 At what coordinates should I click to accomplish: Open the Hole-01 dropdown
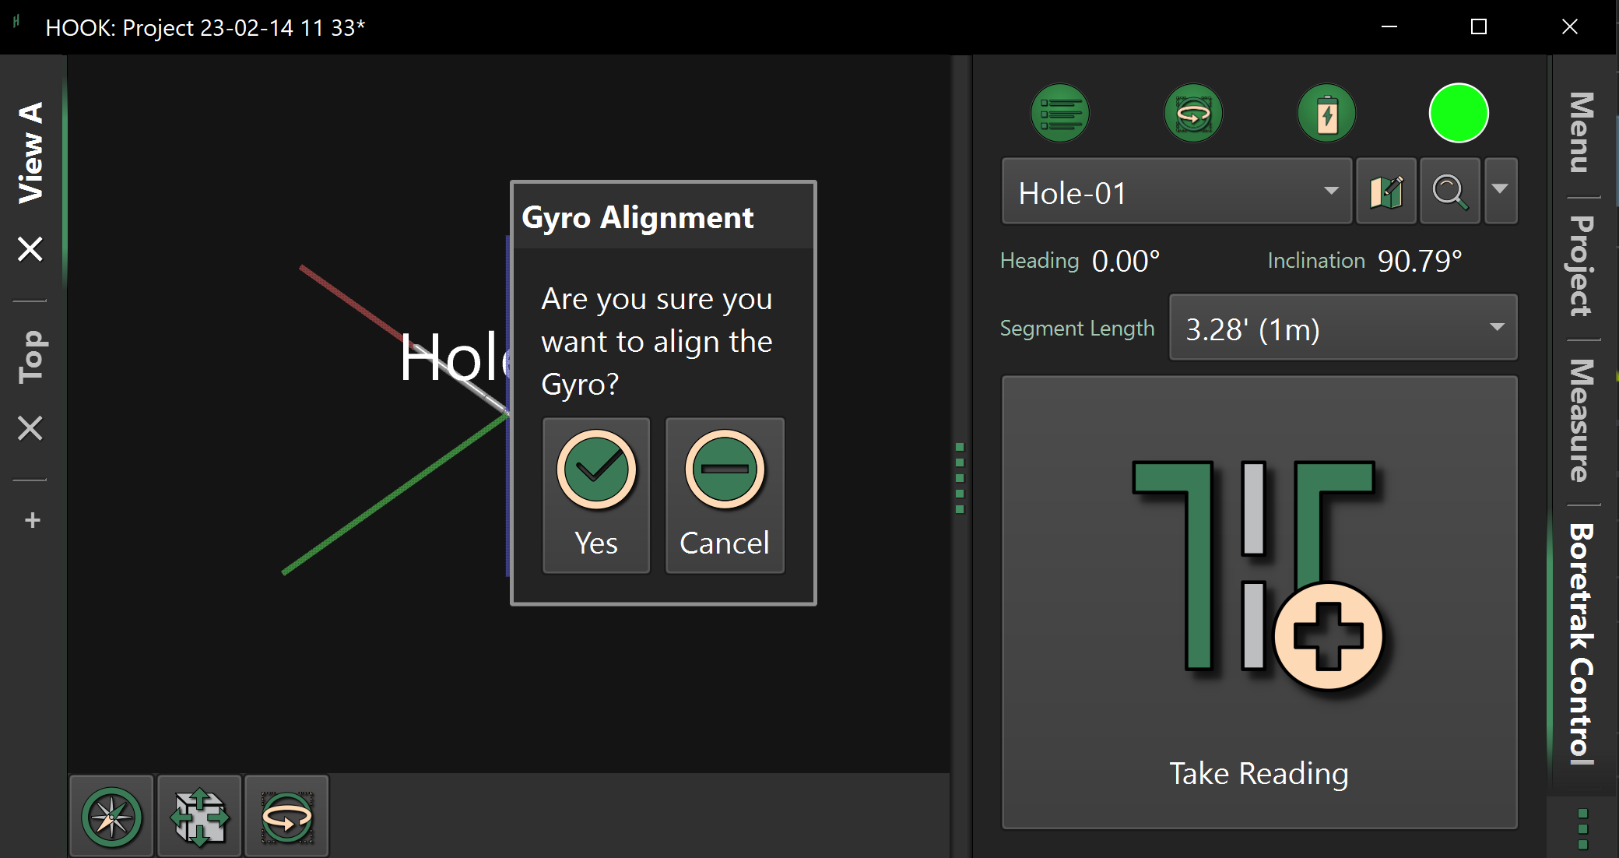coord(1175,192)
